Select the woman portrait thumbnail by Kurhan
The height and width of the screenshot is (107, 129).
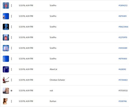5,101
